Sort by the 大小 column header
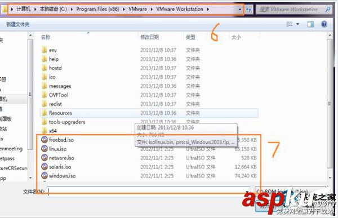 tap(236, 37)
